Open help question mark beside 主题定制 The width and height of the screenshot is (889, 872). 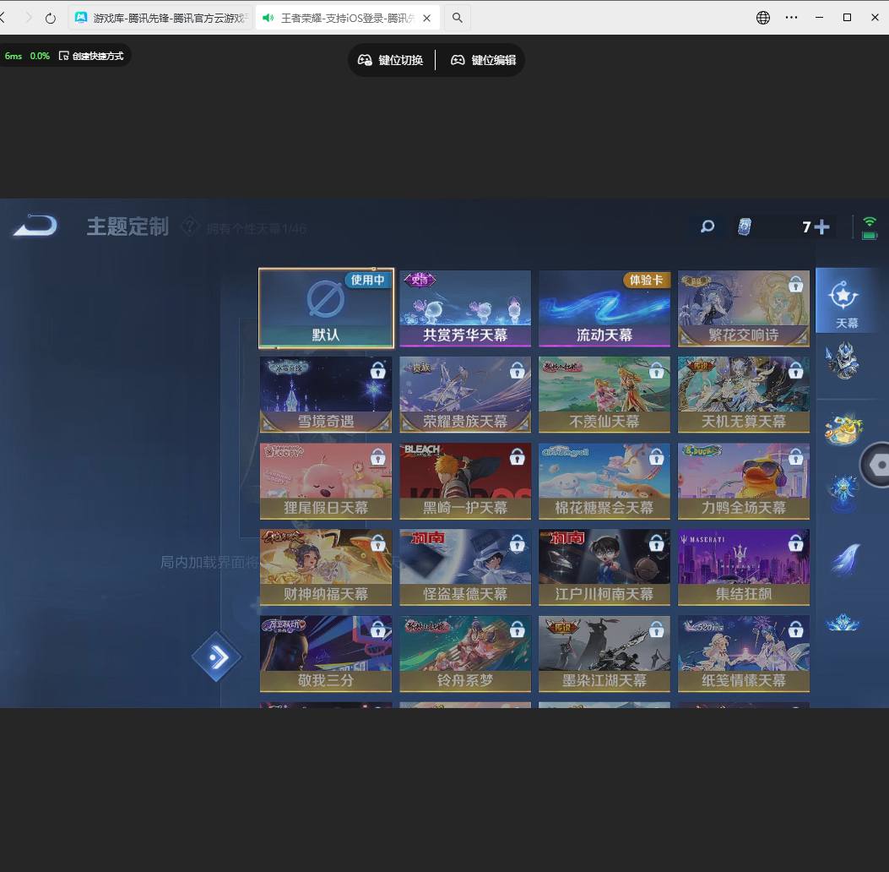pos(190,226)
